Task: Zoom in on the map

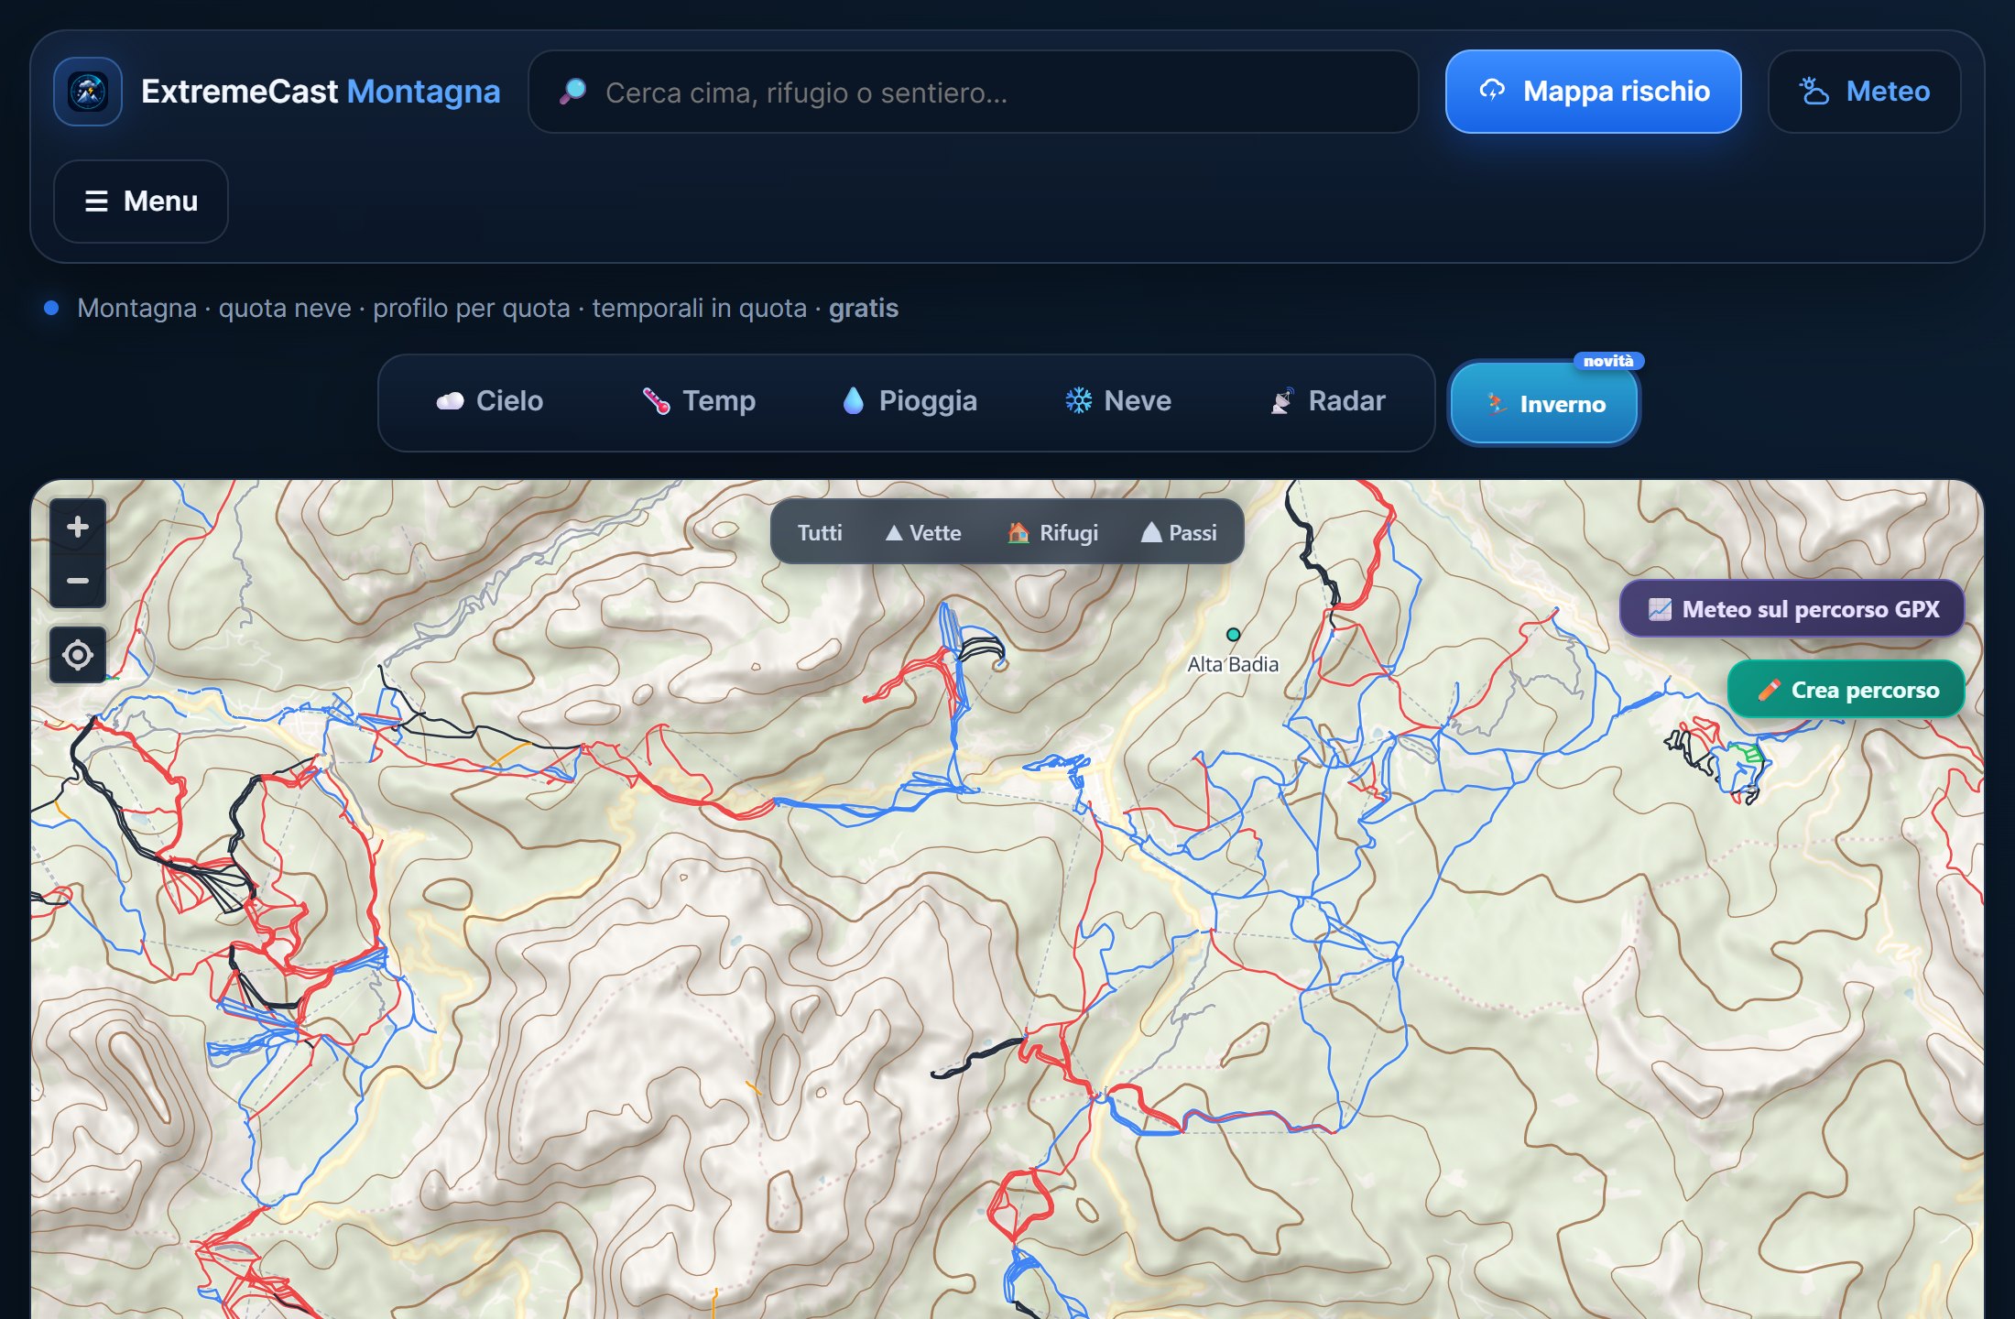Action: point(78,527)
